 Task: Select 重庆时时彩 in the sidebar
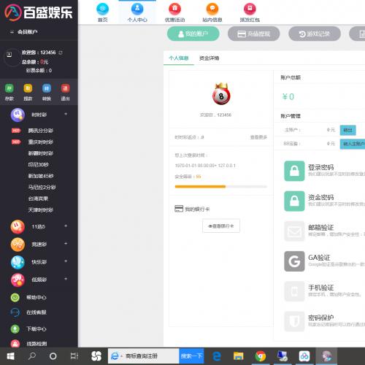[40, 142]
